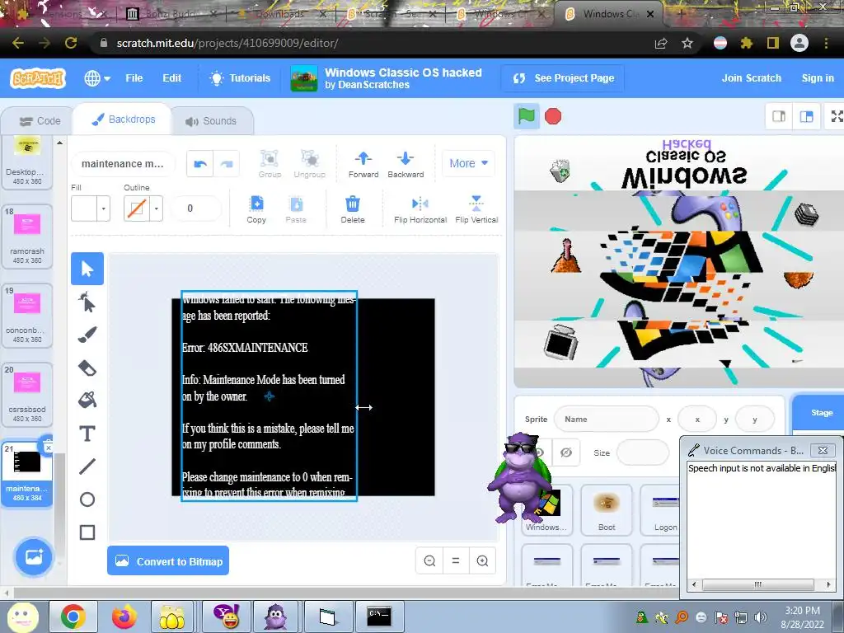Click the outline width field

click(x=196, y=209)
